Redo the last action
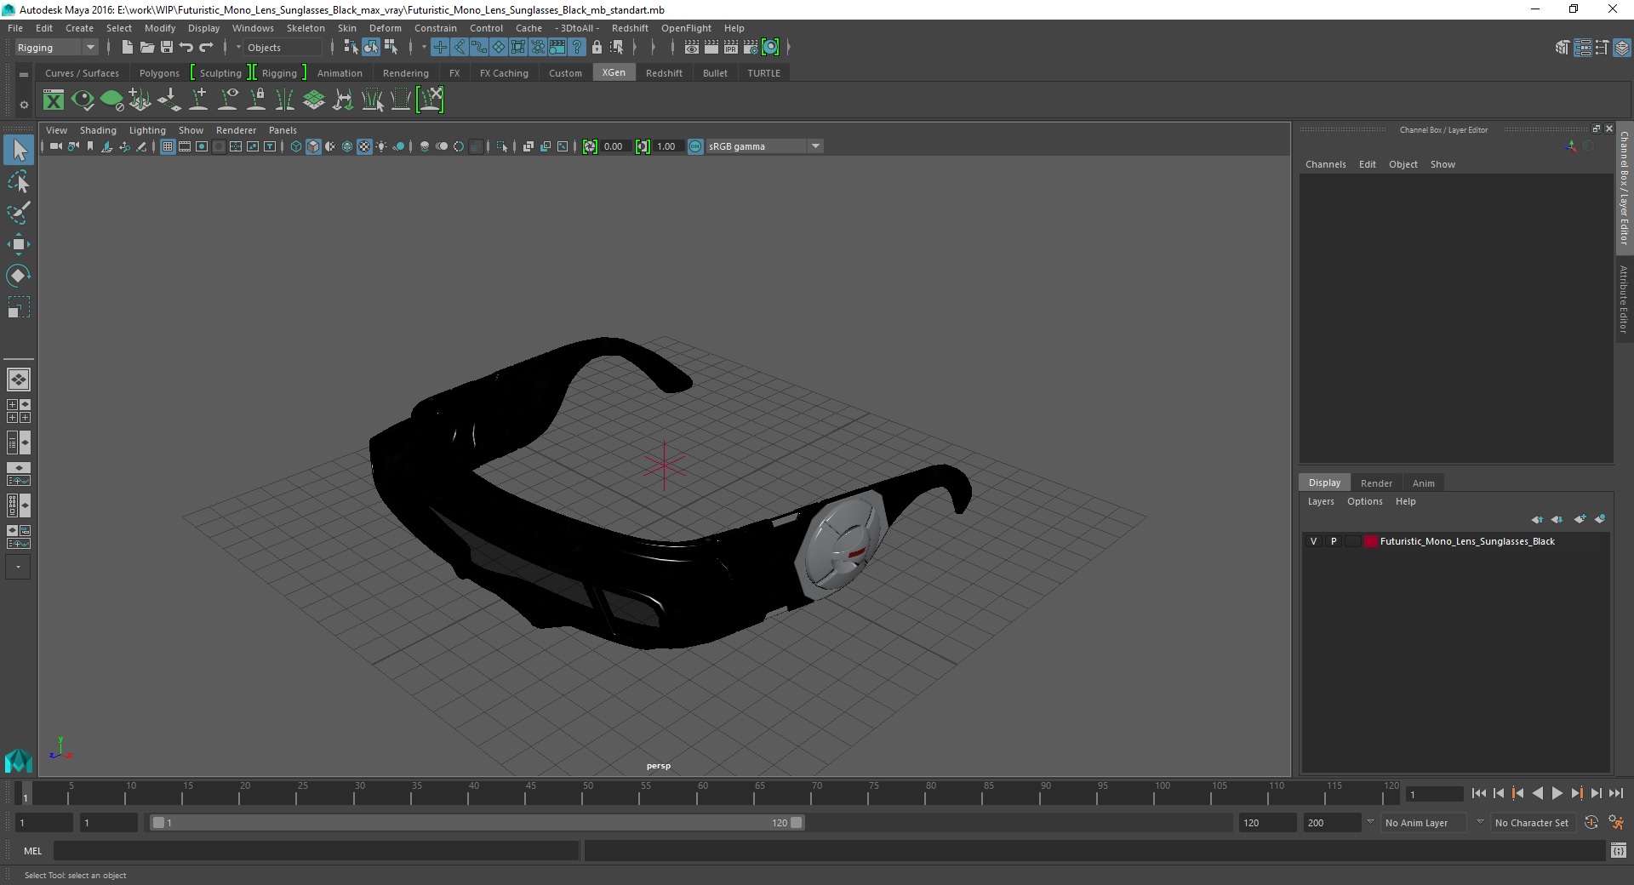This screenshot has width=1634, height=885. [206, 48]
